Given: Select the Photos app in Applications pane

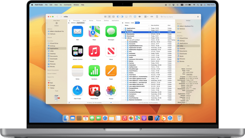Looking at the screenshot, I should 111,90.
